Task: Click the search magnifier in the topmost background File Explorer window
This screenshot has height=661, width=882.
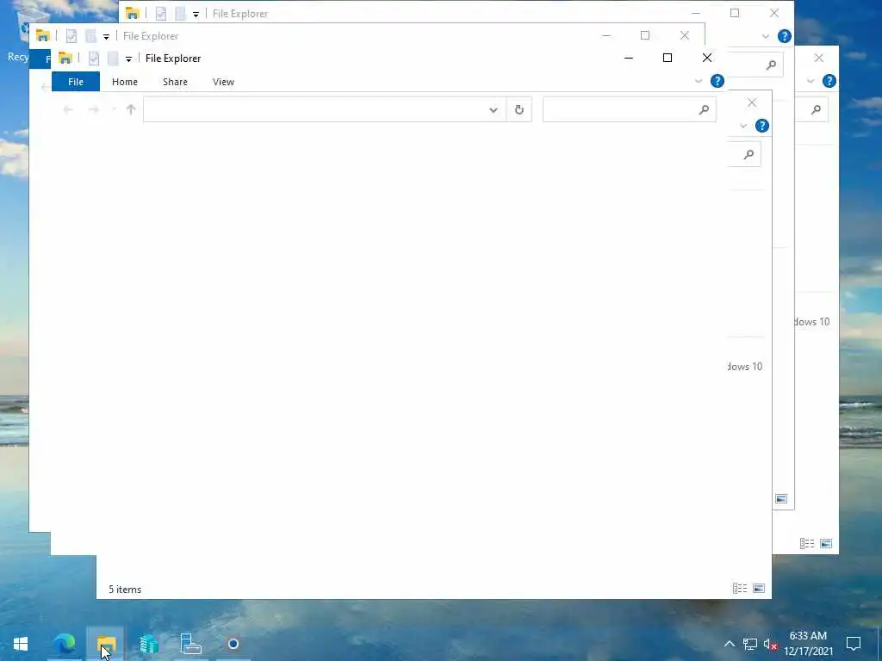Action: tap(771, 65)
